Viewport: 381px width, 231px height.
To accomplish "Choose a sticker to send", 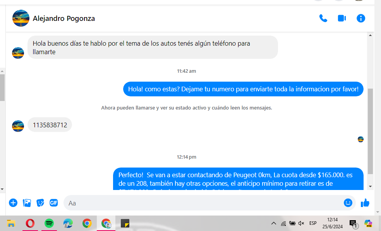I will [x=40, y=203].
